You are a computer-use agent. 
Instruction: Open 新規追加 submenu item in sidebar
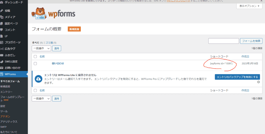[x=5, y=86]
